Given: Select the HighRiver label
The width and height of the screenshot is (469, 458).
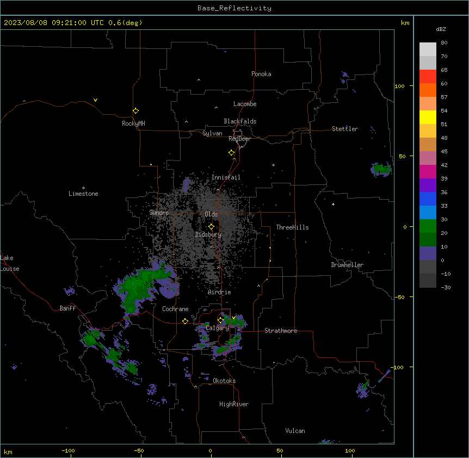Looking at the screenshot, I should click(234, 404).
